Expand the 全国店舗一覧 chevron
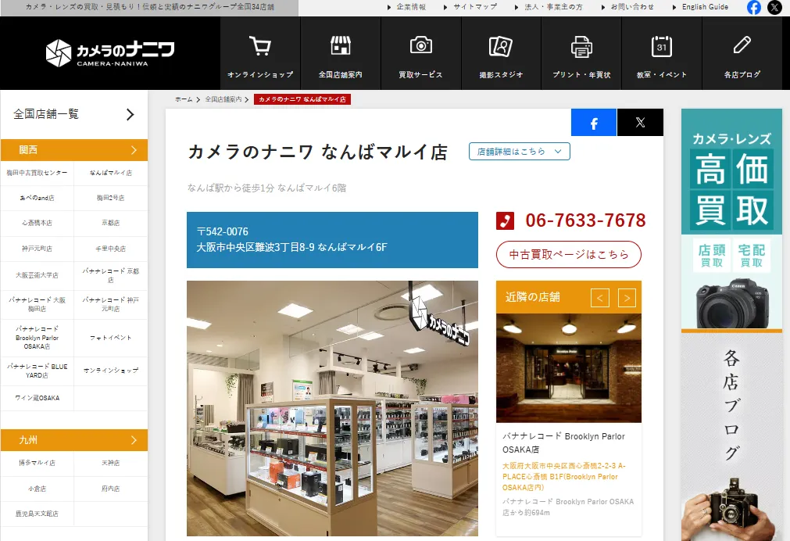 130,114
